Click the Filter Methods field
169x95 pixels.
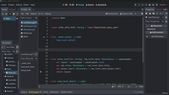29,59
